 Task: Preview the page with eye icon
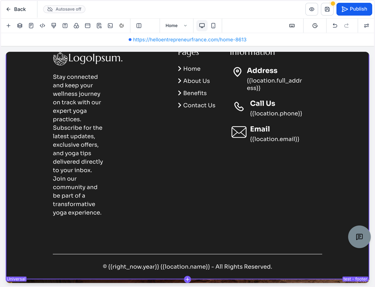pos(312,9)
